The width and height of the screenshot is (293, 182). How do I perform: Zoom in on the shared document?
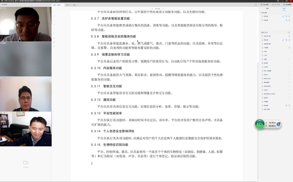[x=54, y=38]
